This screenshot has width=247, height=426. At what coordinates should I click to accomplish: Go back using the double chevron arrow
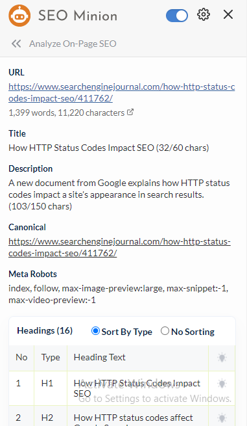click(16, 44)
